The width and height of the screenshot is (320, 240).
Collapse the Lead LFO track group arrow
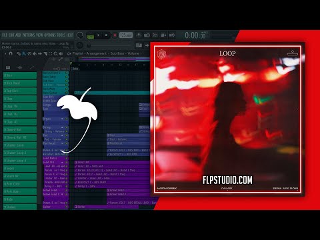(62, 163)
